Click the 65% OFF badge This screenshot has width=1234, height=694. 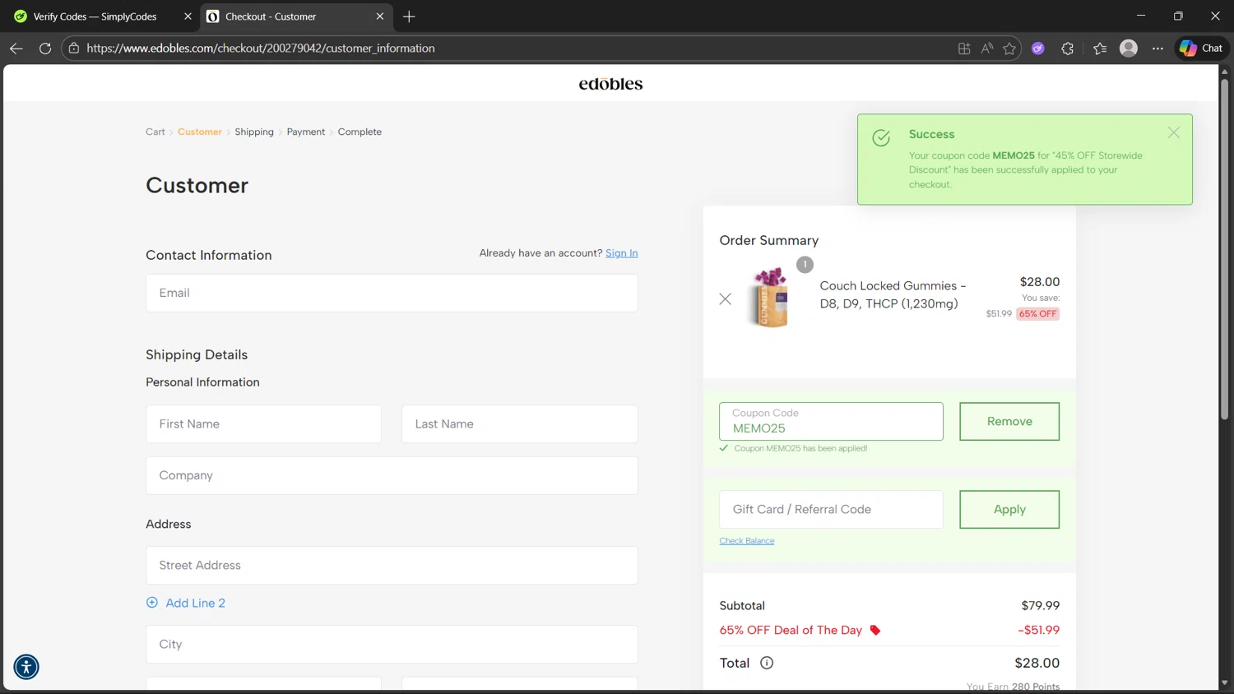(1037, 314)
